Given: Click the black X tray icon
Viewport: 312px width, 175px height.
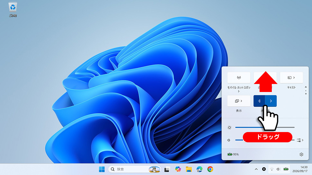Looking at the screenshot, I should (x=264, y=169).
